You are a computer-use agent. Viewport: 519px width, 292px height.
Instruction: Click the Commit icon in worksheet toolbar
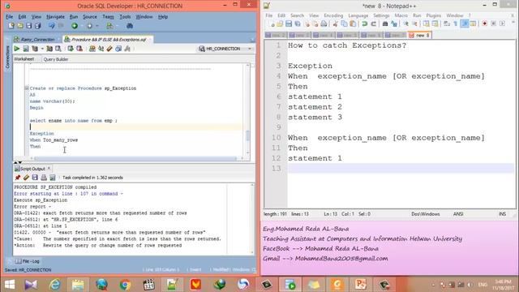point(71,49)
